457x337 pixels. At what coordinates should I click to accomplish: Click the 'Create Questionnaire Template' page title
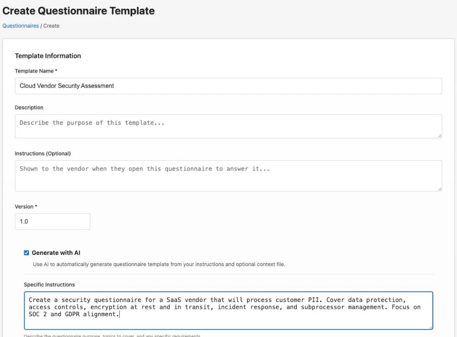pyautogui.click(x=79, y=11)
